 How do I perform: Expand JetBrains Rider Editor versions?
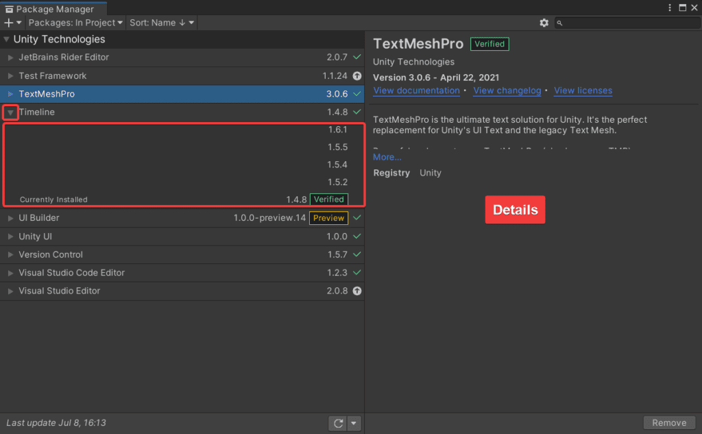click(x=10, y=58)
